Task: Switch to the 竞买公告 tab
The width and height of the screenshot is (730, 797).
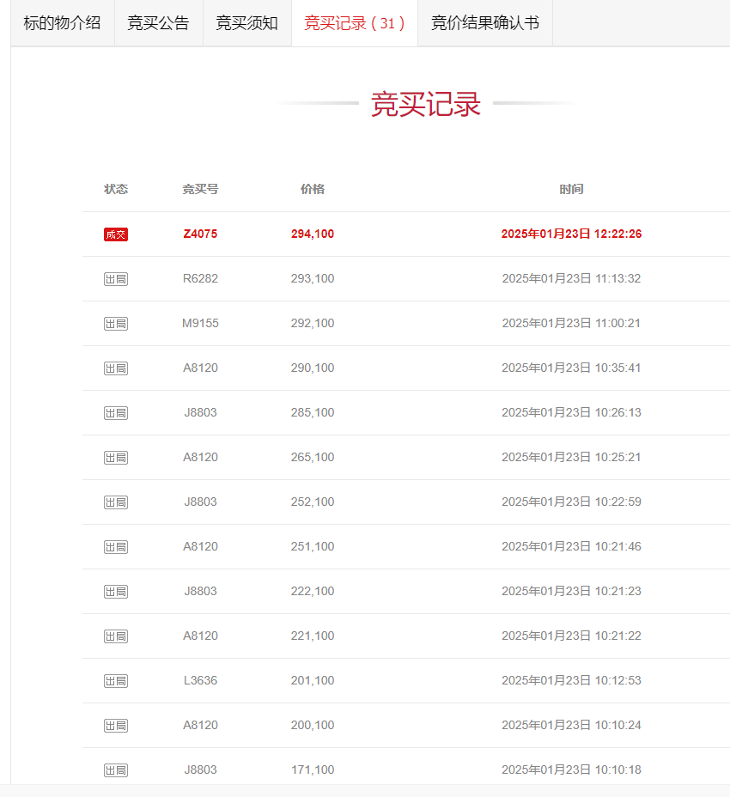Action: [x=158, y=23]
